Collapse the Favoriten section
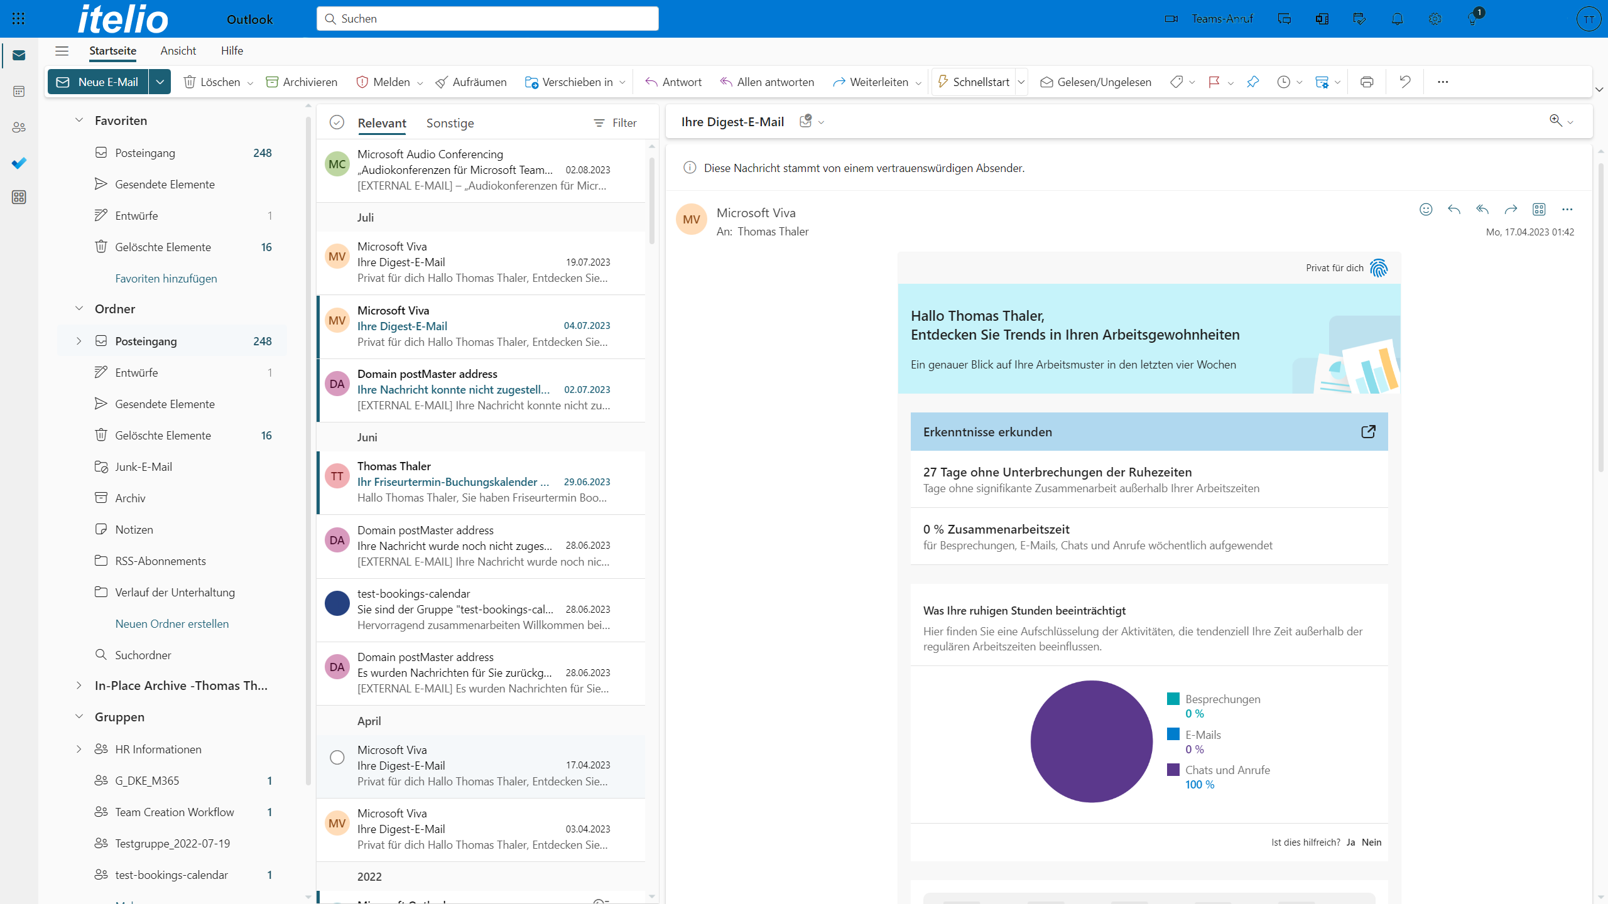This screenshot has height=904, width=1608. point(79,120)
